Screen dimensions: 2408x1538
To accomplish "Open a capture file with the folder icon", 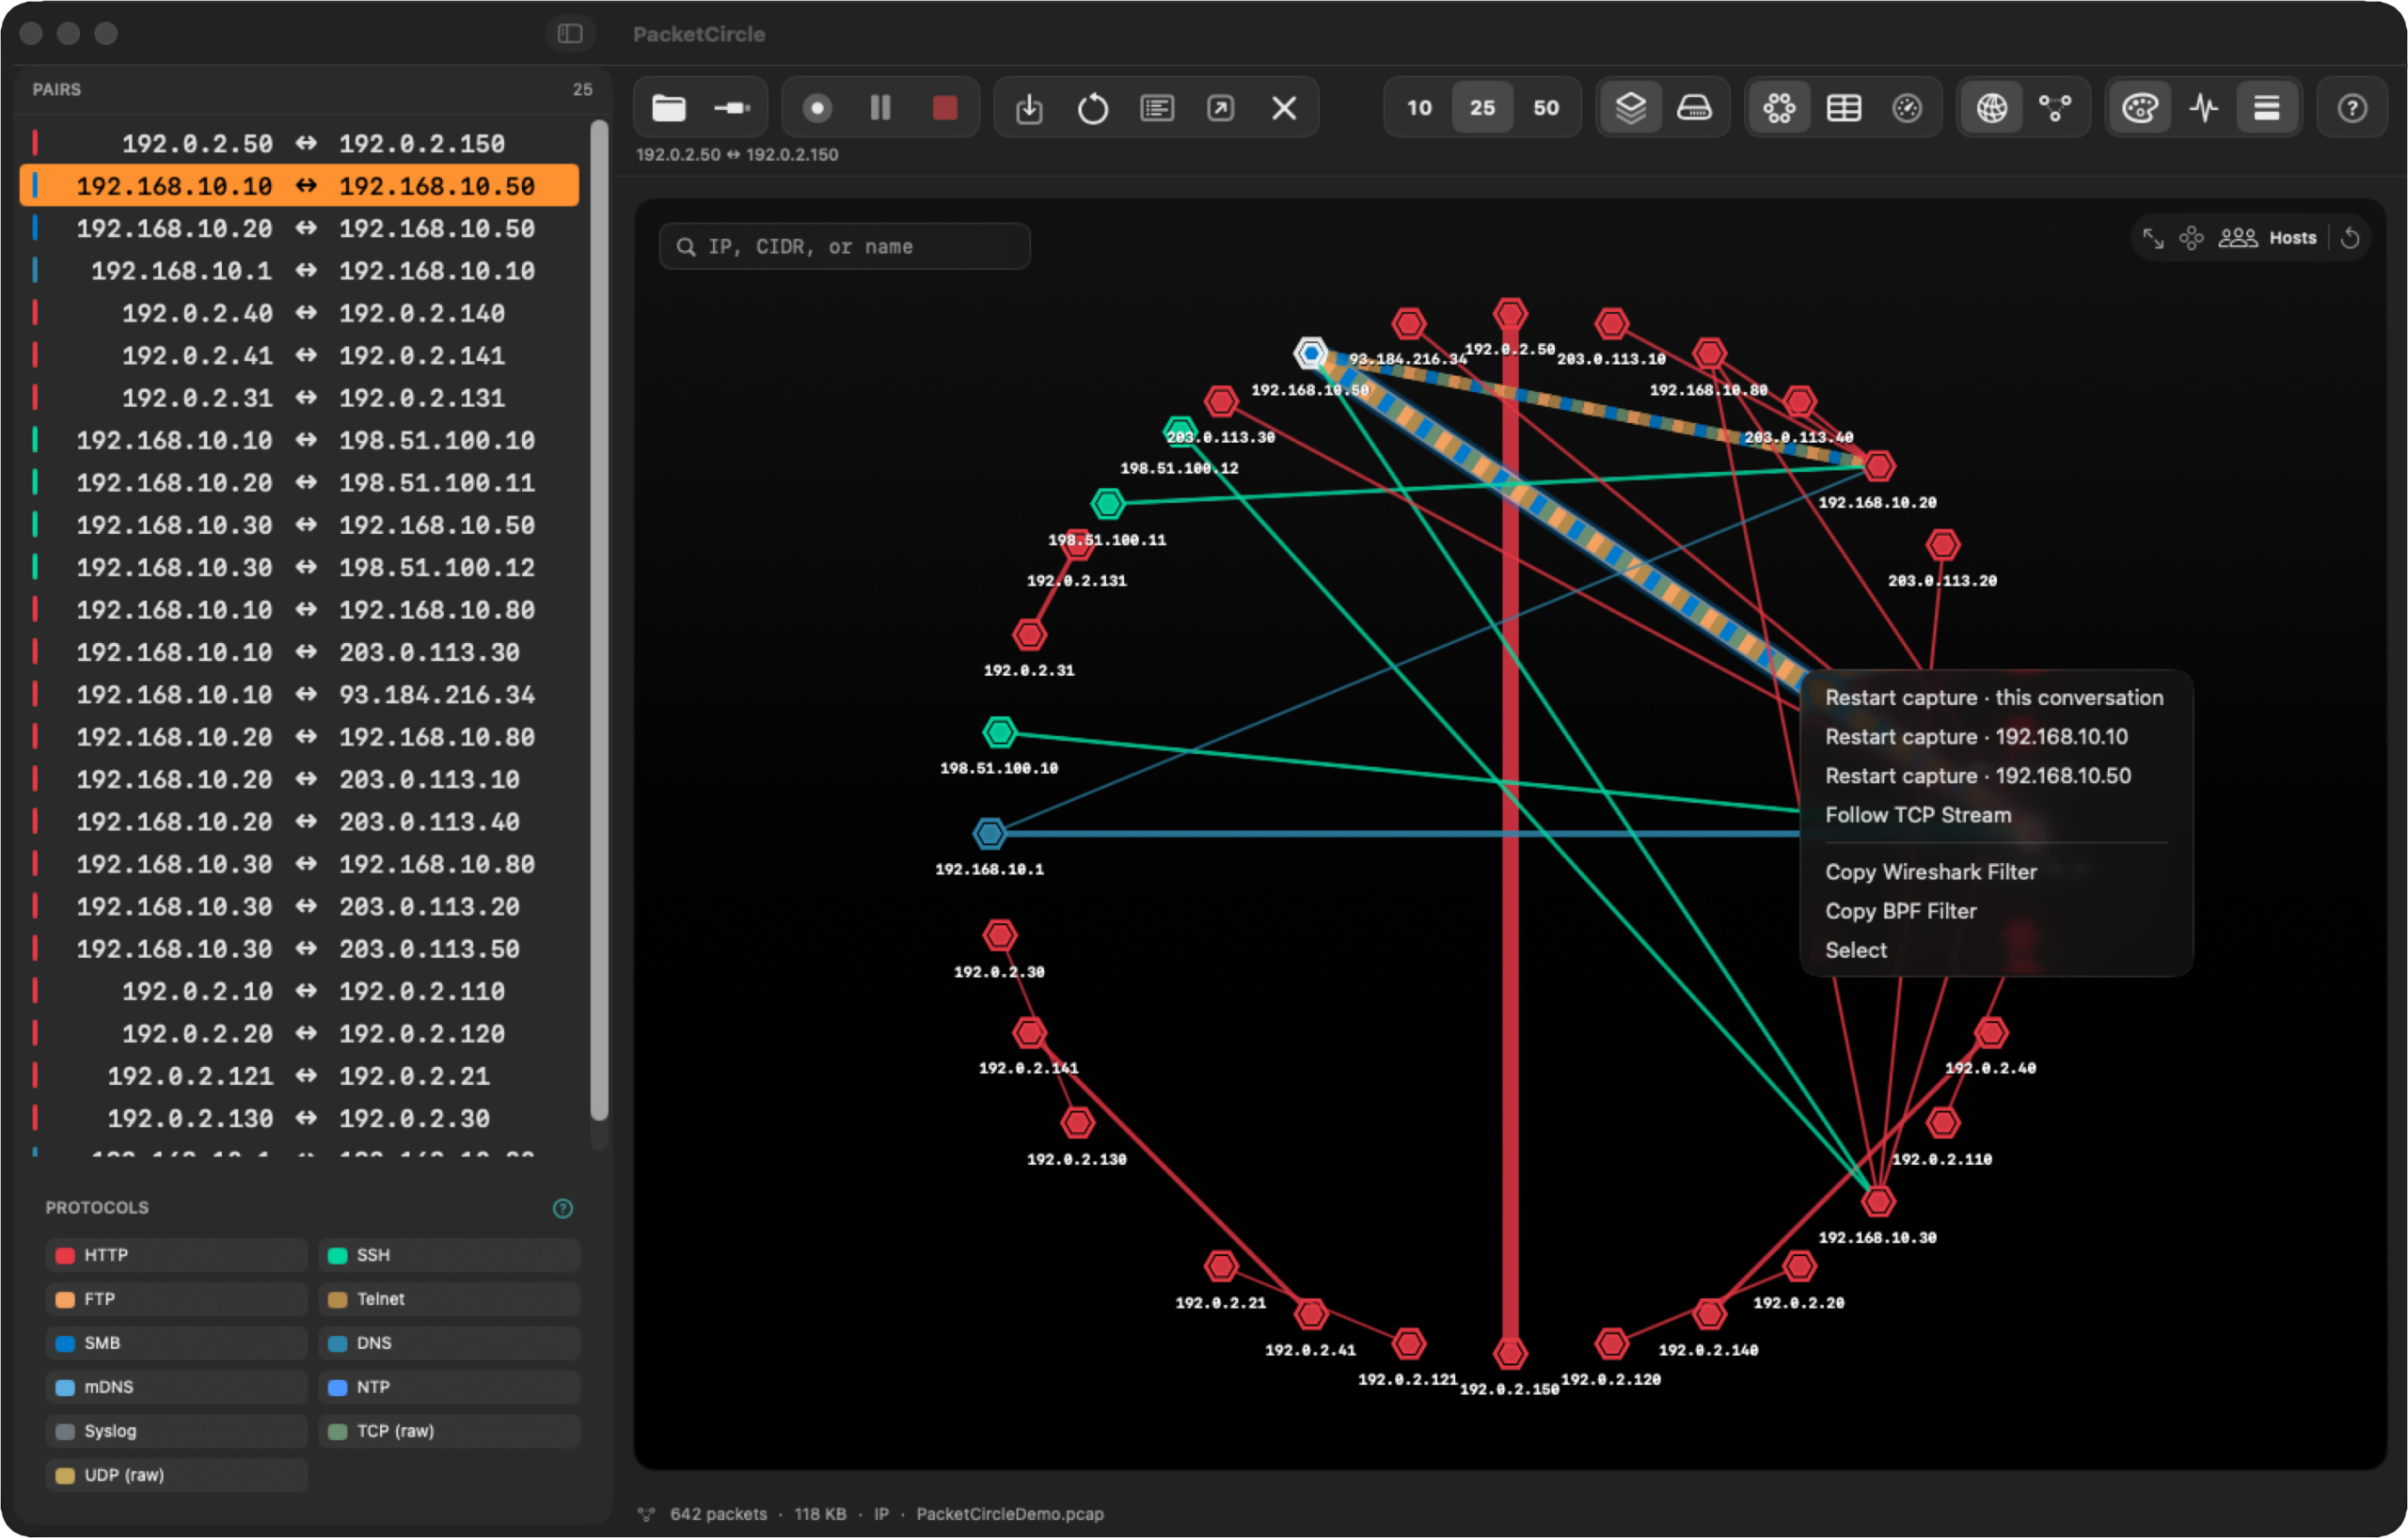I will click(x=669, y=108).
